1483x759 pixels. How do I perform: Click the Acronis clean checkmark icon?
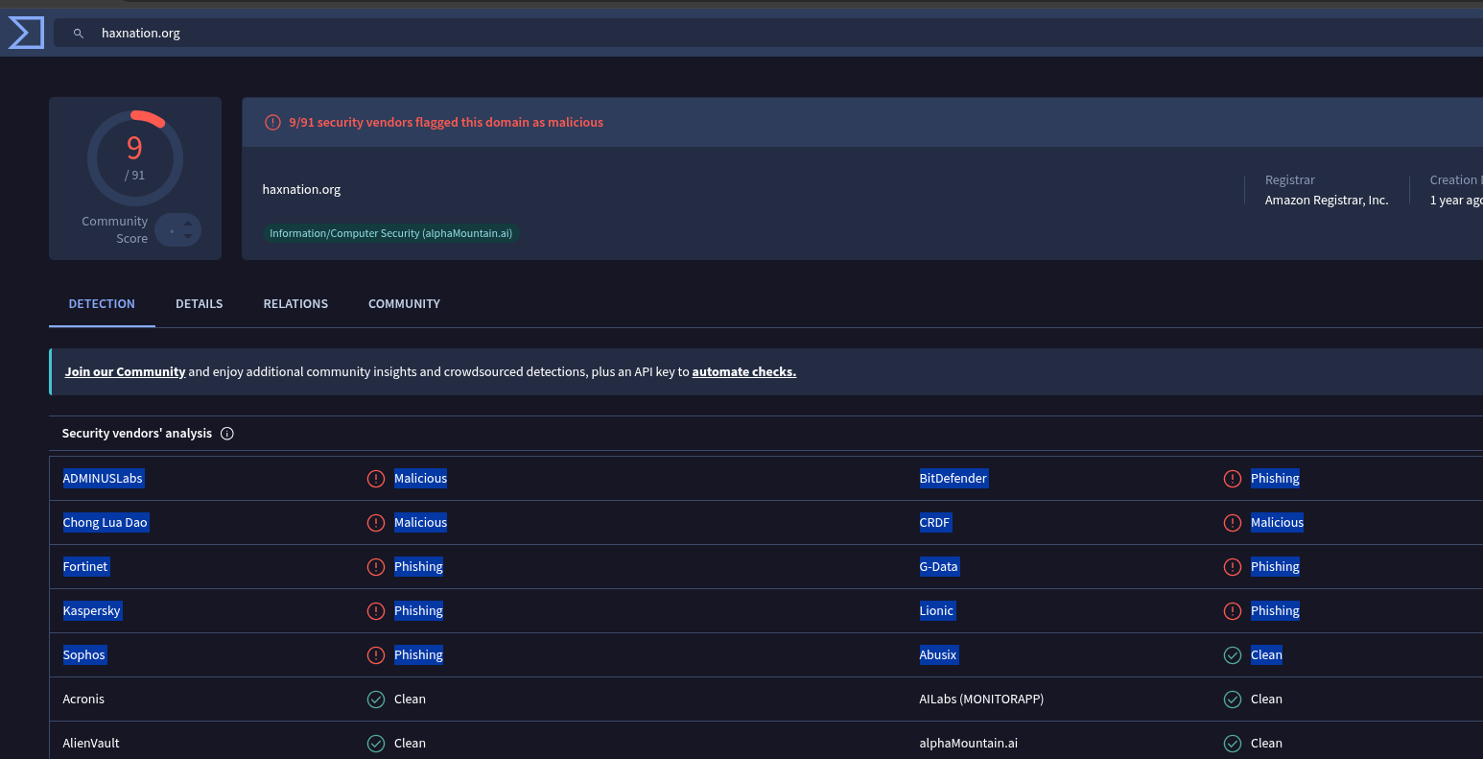376,699
